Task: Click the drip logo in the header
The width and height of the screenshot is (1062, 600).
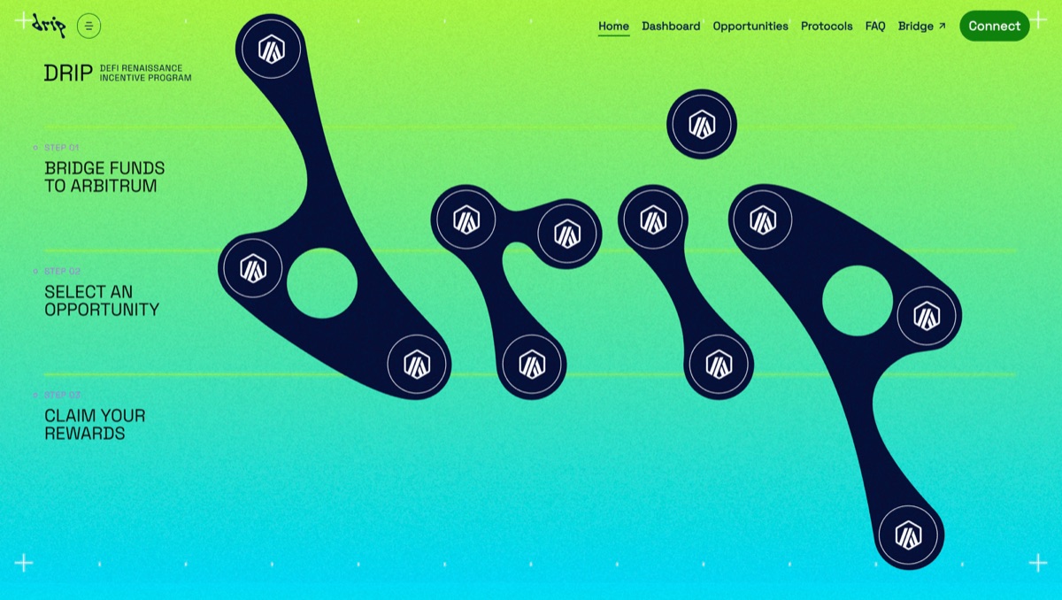Action: pos(49,25)
